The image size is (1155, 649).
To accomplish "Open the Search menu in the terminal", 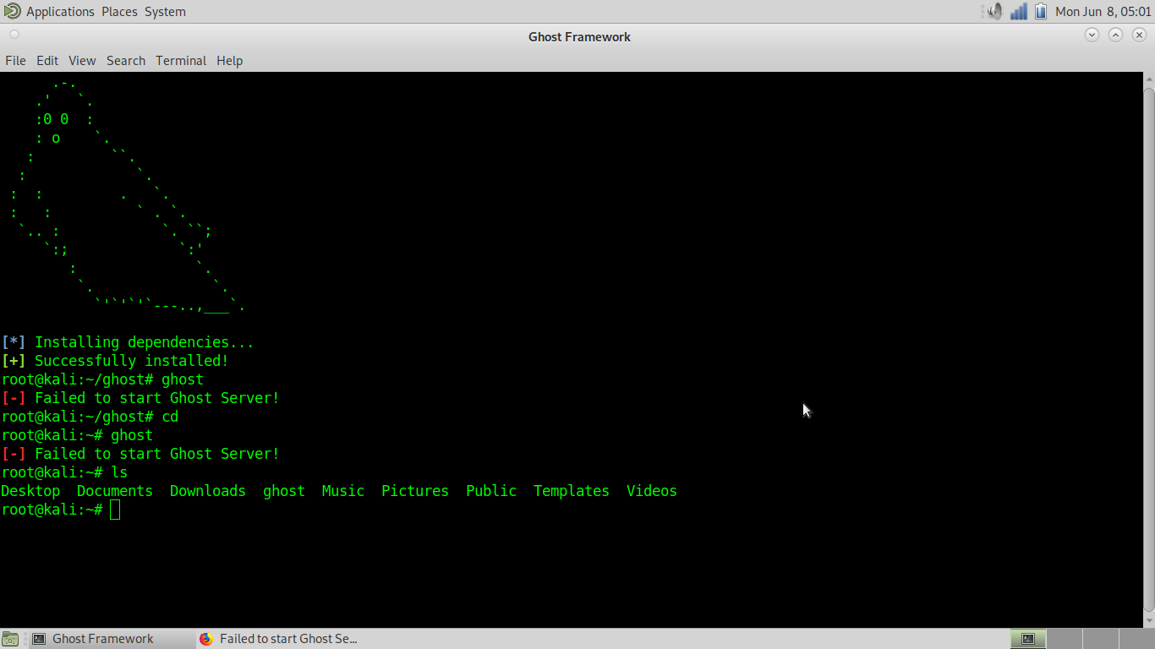I will [x=125, y=60].
